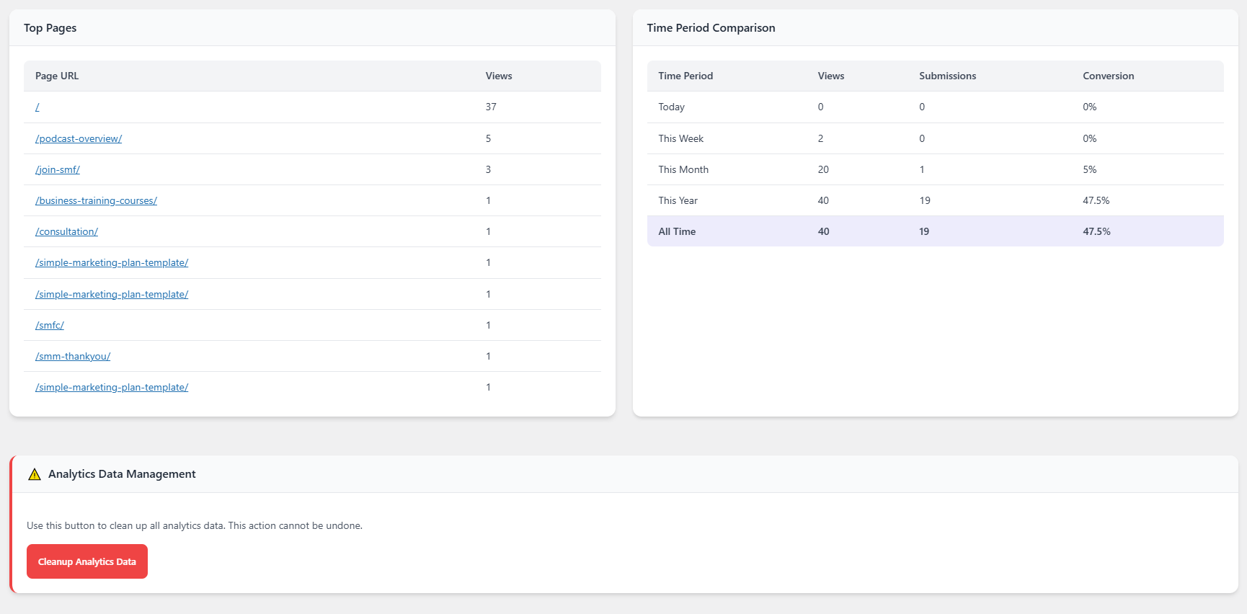The height and width of the screenshot is (614, 1247).
Task: Select the This Week row
Action: pos(935,138)
